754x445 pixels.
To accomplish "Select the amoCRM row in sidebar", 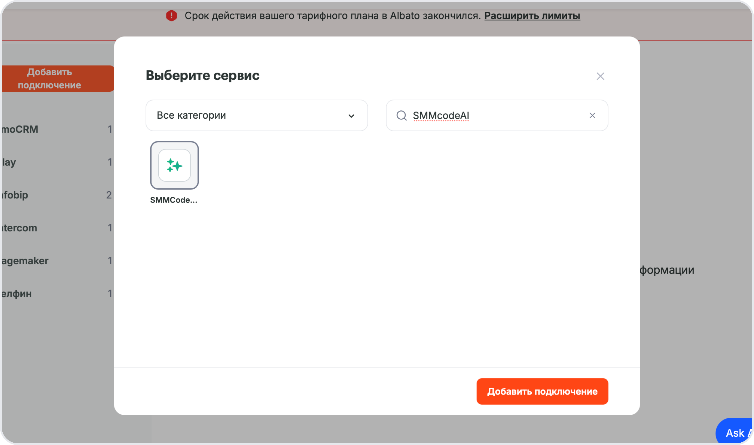I will pyautogui.click(x=57, y=129).
